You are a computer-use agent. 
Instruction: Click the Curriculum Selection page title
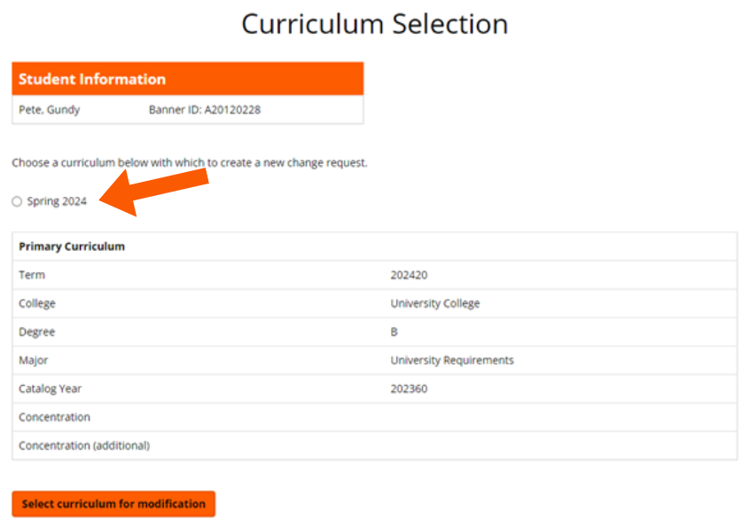point(374,24)
